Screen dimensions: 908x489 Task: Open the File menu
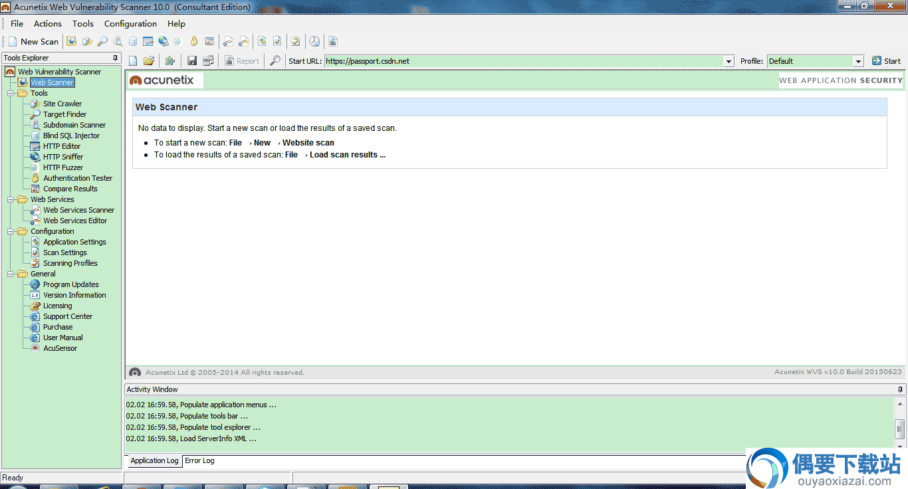point(17,24)
